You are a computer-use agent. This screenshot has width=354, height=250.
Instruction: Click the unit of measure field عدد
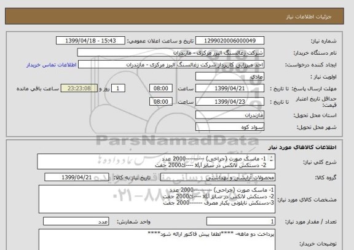click(x=76, y=221)
